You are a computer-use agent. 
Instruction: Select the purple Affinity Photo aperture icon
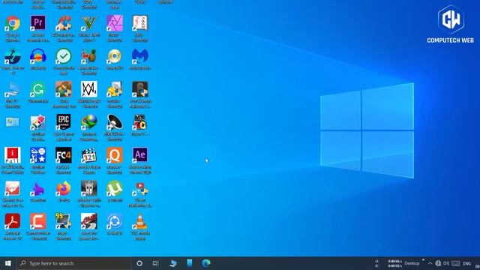click(115, 23)
